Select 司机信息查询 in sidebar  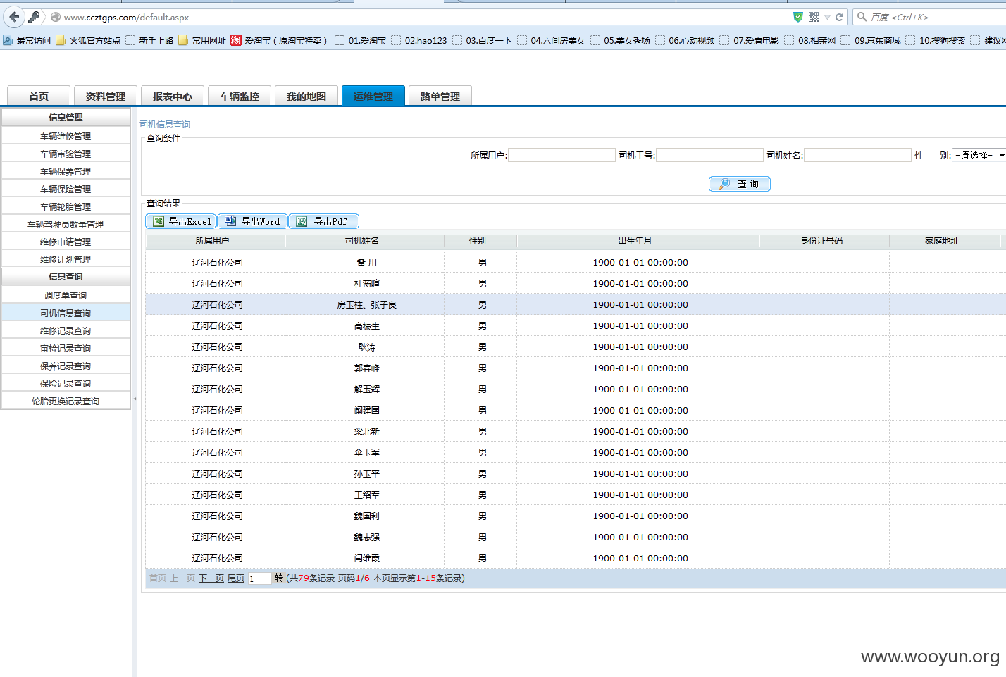click(66, 313)
